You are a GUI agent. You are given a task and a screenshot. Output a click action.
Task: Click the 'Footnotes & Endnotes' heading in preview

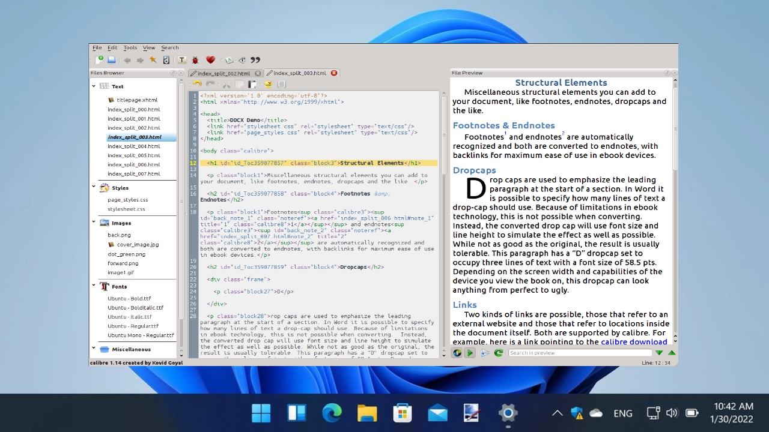pyautogui.click(x=503, y=125)
